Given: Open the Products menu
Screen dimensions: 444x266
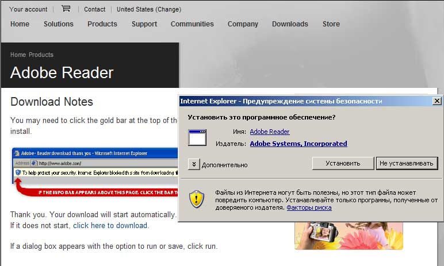Looking at the screenshot, I should click(102, 24).
